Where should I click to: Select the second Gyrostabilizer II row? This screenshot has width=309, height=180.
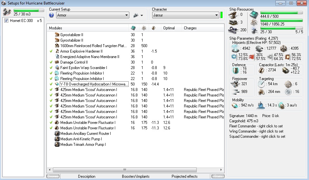(135, 40)
